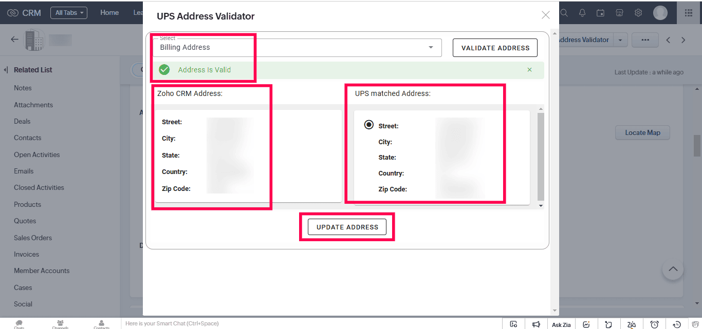Open the Zia notifications icon in bottom bar
Viewport: 702px width, 329px height.
pos(632,324)
